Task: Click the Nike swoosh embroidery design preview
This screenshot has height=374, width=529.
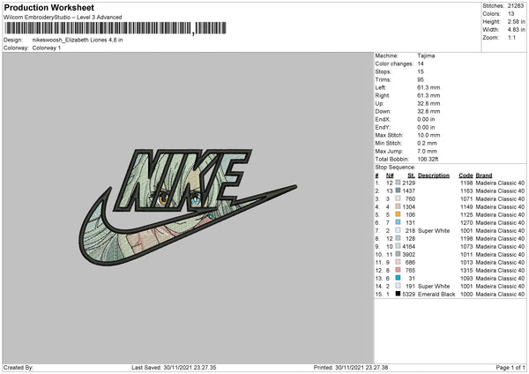Action: [x=188, y=207]
